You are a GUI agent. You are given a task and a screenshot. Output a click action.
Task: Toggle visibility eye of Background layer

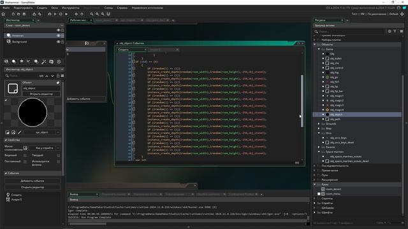(59, 41)
